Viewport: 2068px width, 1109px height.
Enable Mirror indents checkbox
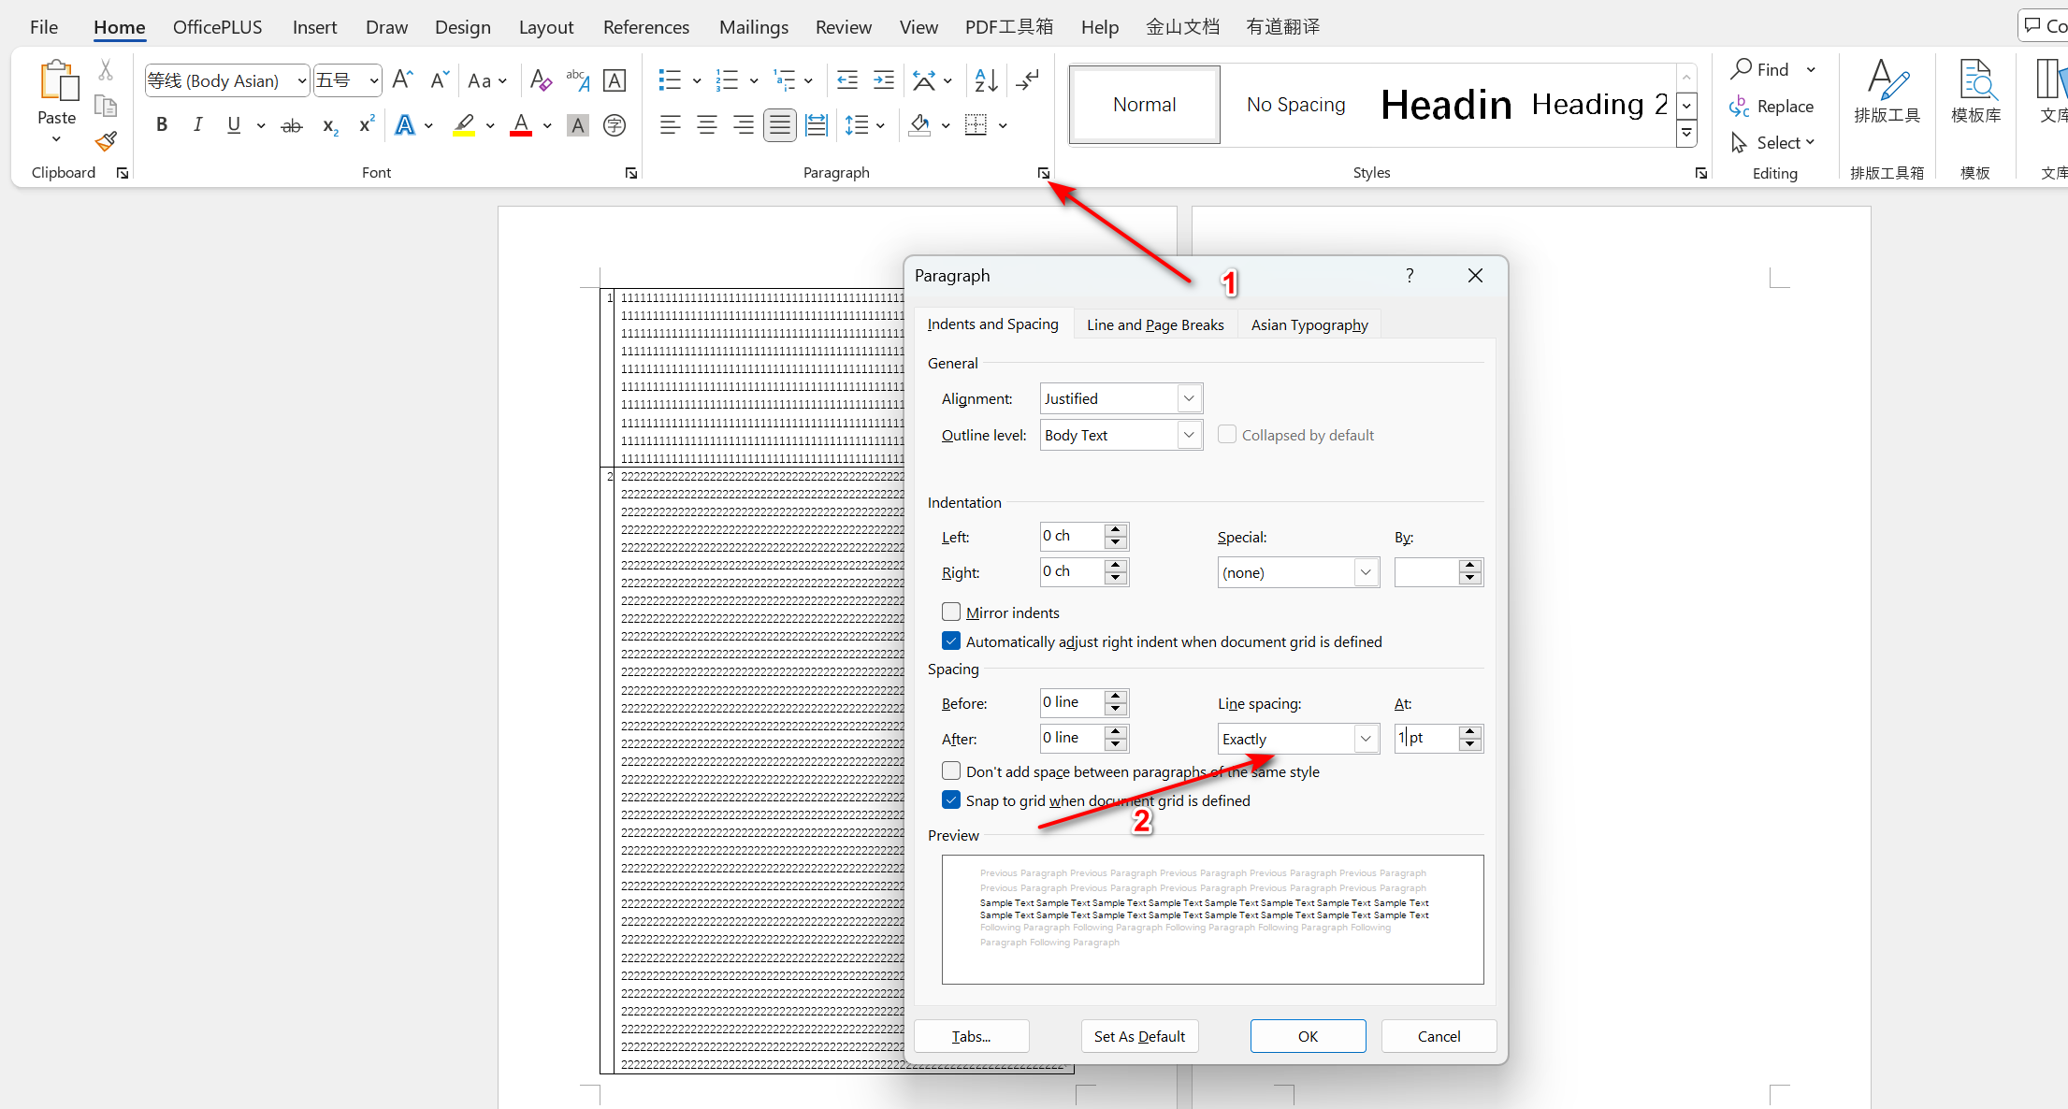(x=951, y=612)
